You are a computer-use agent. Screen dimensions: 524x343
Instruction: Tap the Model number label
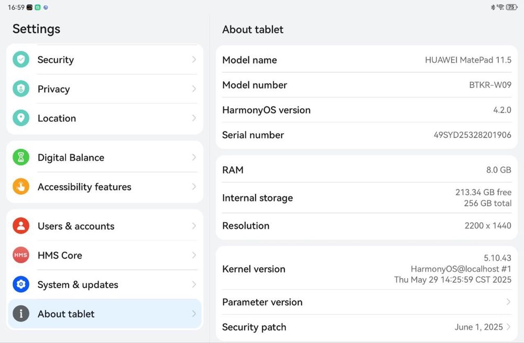255,85
